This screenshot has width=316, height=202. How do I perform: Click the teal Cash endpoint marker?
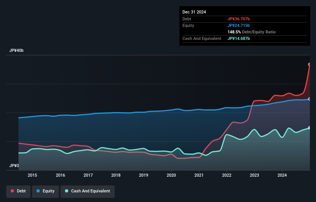click(309, 128)
